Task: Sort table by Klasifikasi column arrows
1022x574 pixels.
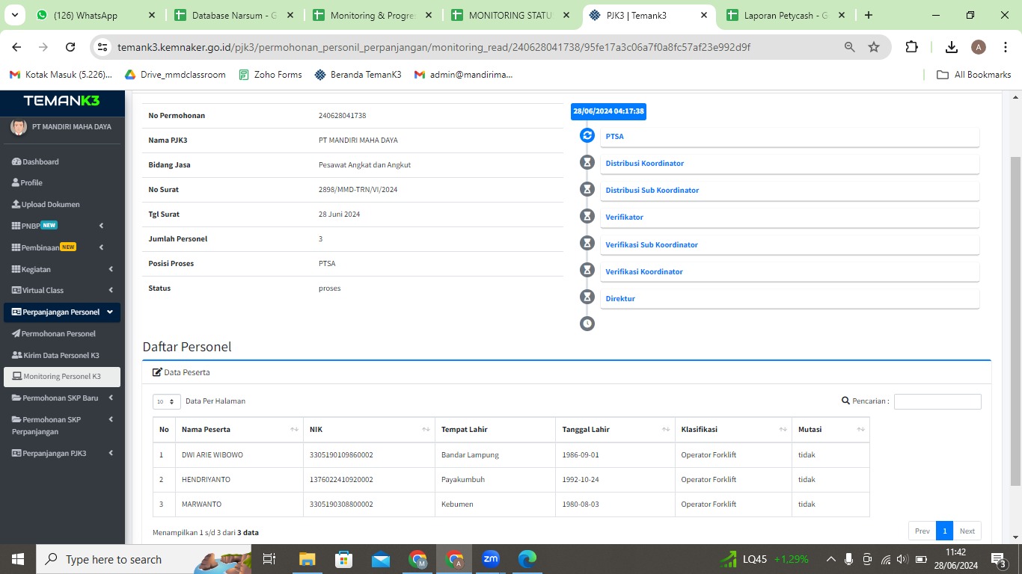Action: tap(783, 430)
